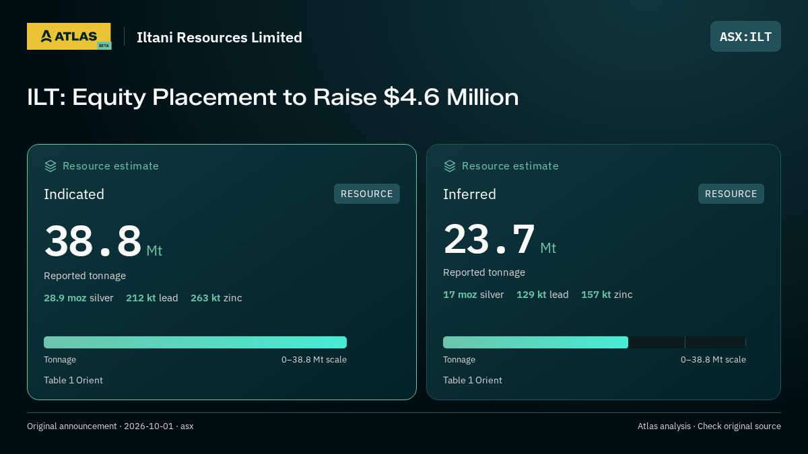Viewport: 808px width, 454px height.
Task: Select the ASX:ILT ticker badge
Action: click(745, 36)
